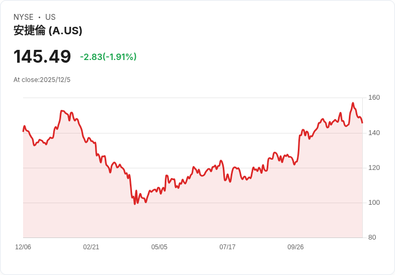Click the -2.83(-1.91%) price change
The image size is (395, 275).
click(x=108, y=57)
